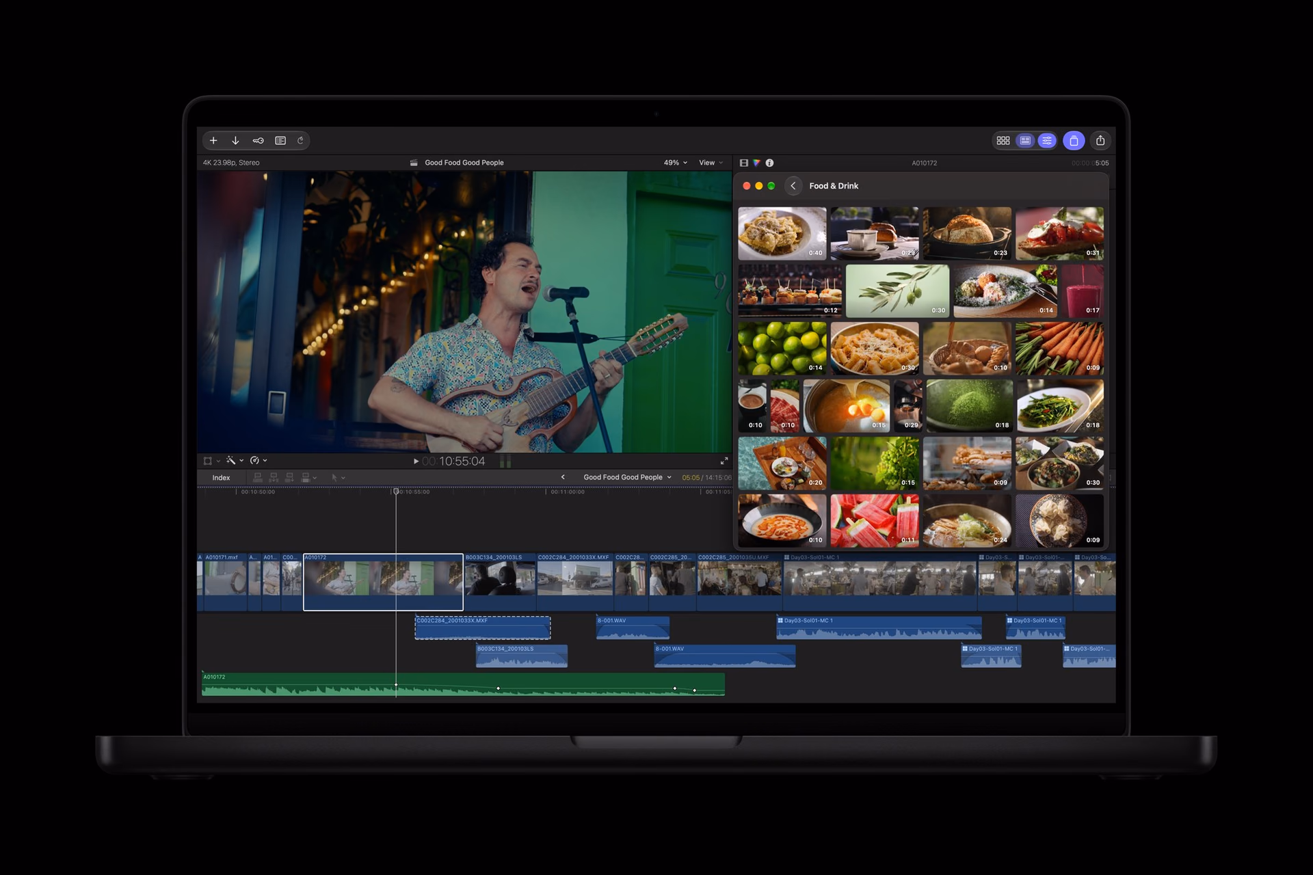Toggle the browser grid panel button
Image resolution: width=1313 pixels, height=875 pixels.
tap(1003, 141)
